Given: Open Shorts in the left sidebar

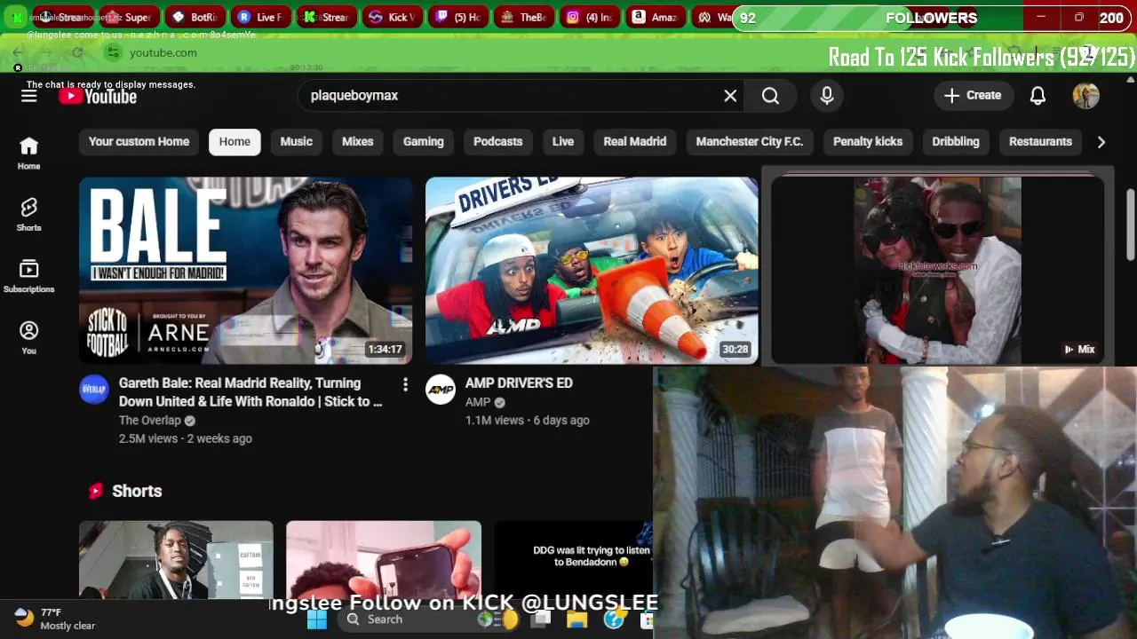Looking at the screenshot, I should 28,214.
